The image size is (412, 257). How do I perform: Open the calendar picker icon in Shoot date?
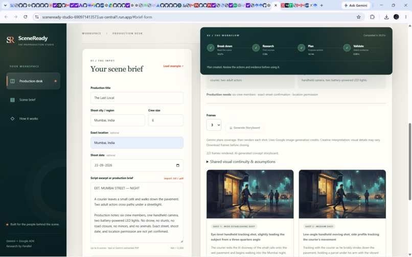(177, 165)
